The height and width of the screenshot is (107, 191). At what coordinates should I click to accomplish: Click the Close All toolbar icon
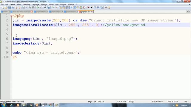(x=19, y=7)
